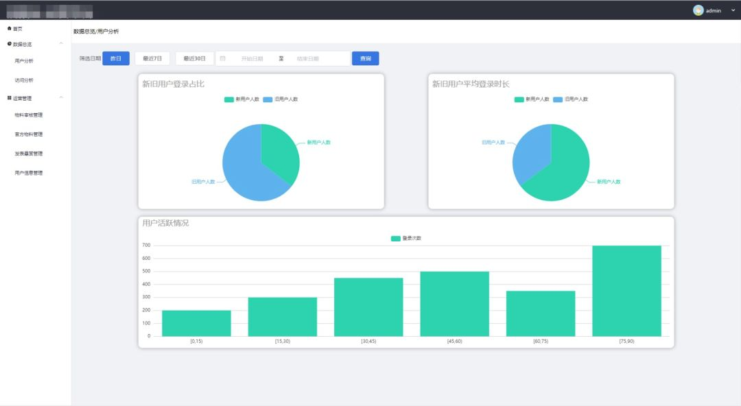
Task: Click the 用户活跃情况 chart title
Action: point(165,223)
